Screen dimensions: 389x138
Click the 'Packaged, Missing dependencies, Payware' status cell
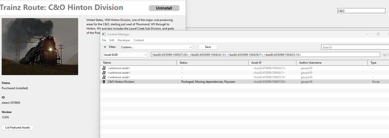pos(208,82)
